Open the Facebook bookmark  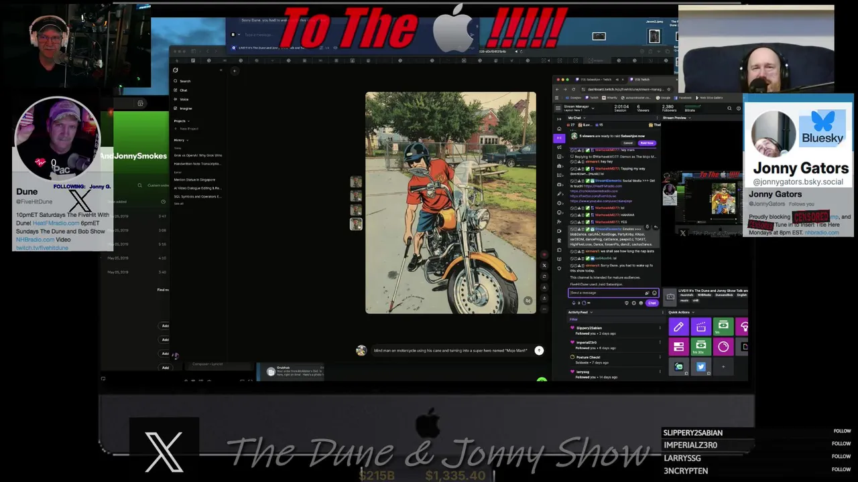682,98
